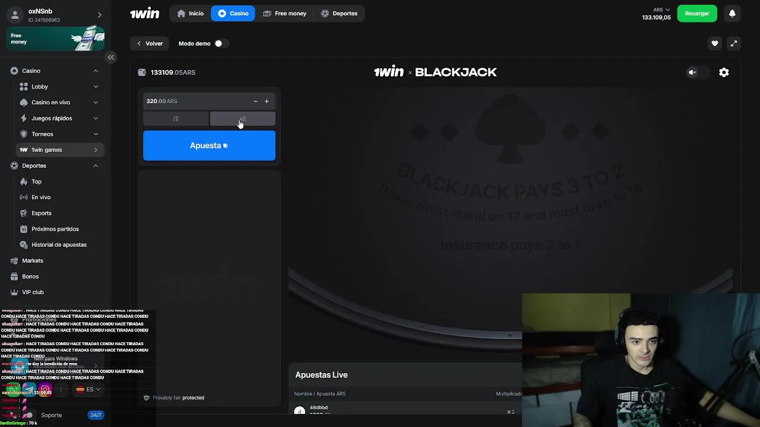The image size is (760, 427).
Task: Open the Free money tab
Action: tap(284, 13)
